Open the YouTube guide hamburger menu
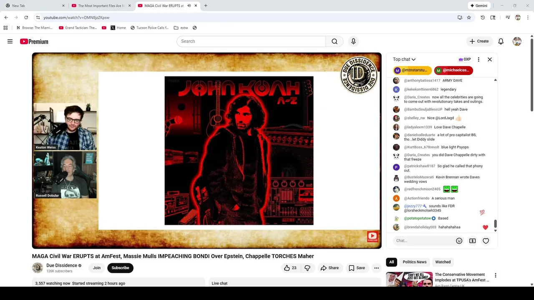534x300 pixels. coord(10,41)
